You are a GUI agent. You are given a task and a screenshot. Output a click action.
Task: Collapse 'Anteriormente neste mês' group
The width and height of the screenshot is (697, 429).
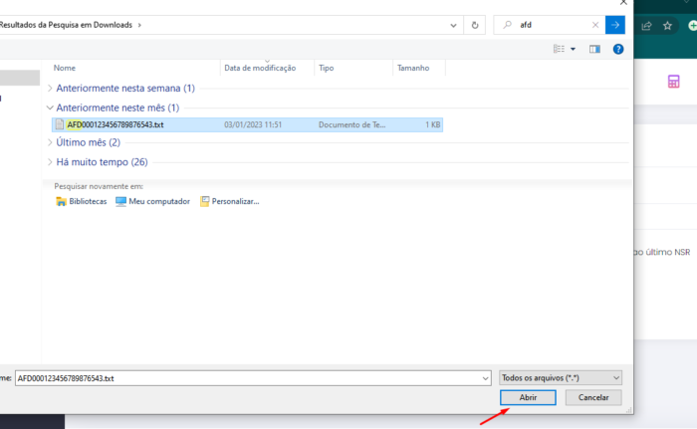(50, 107)
